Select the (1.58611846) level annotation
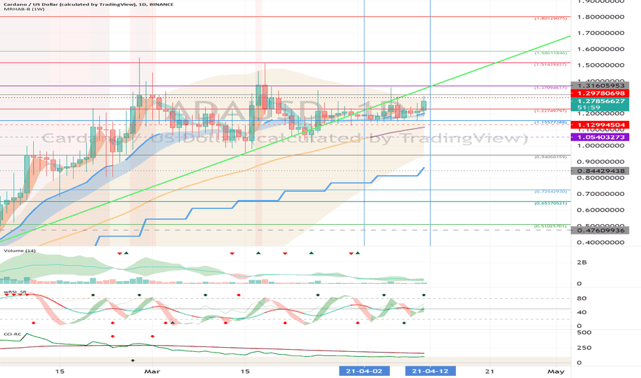The height and width of the screenshot is (378, 641). (x=551, y=53)
